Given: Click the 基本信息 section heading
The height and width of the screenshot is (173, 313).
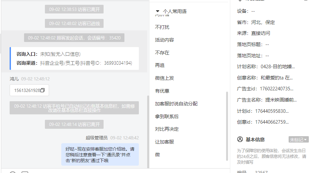Looking at the screenshot, I should coord(255,139).
